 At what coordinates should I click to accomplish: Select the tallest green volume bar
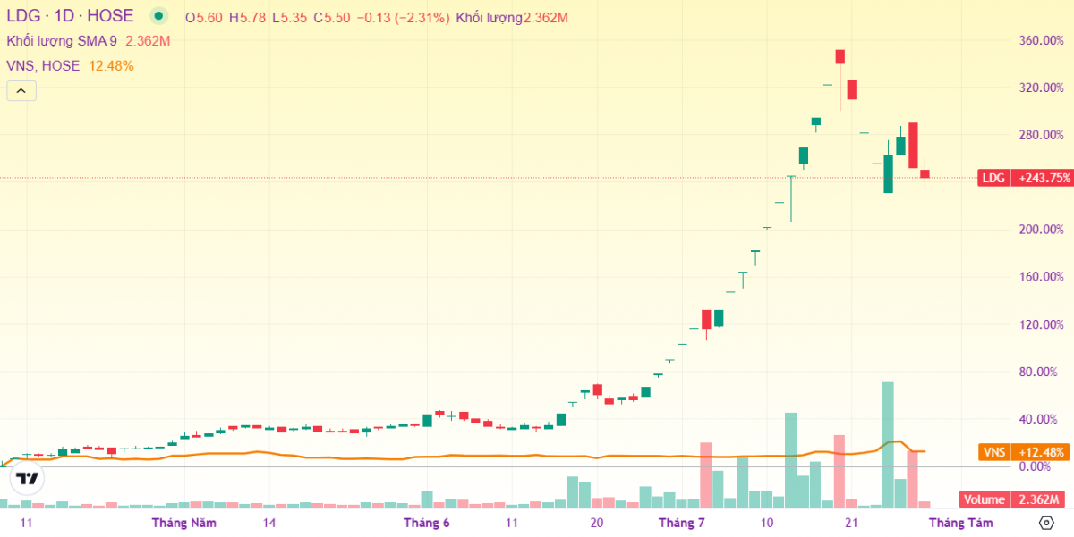pos(888,444)
